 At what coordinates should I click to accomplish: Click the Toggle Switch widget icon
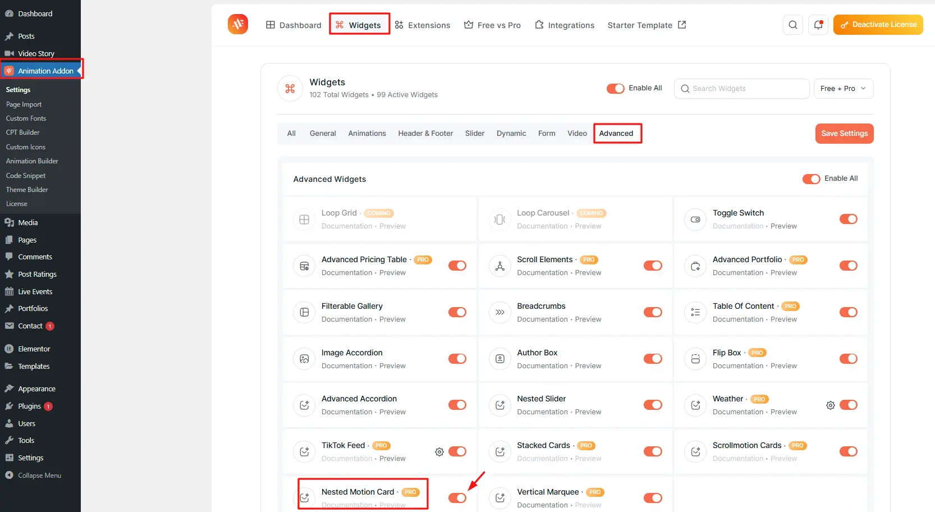coord(695,220)
